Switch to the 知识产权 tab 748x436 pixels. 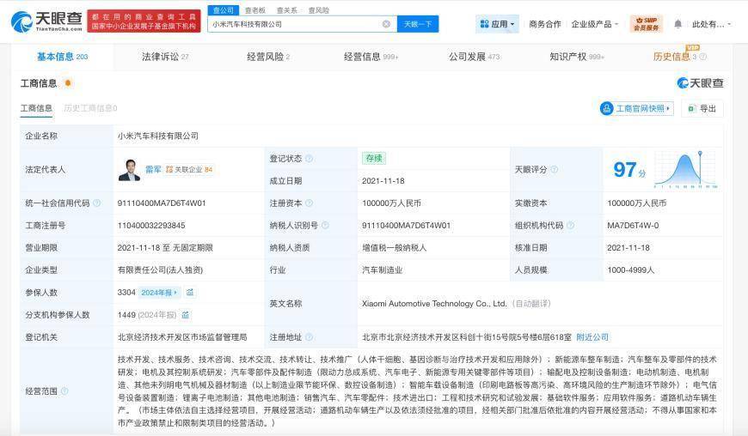(x=576, y=57)
